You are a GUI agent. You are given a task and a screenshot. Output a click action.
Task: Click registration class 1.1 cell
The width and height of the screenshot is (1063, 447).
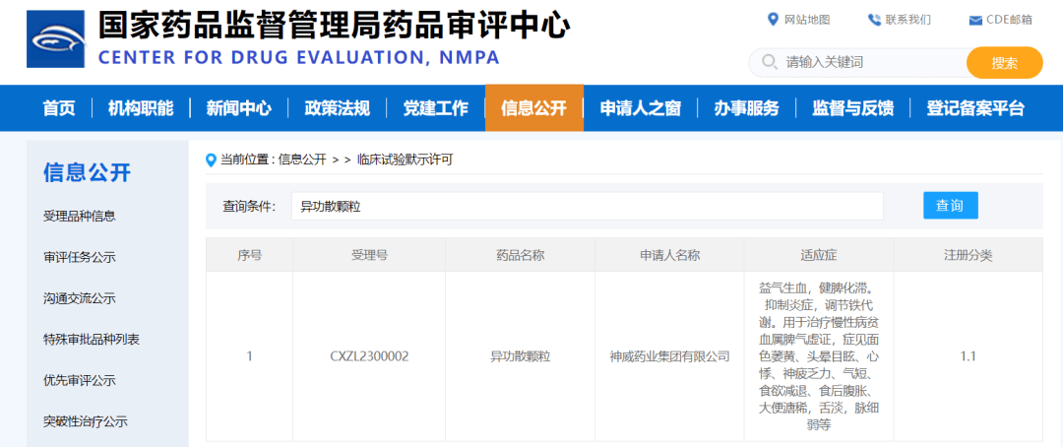(969, 356)
